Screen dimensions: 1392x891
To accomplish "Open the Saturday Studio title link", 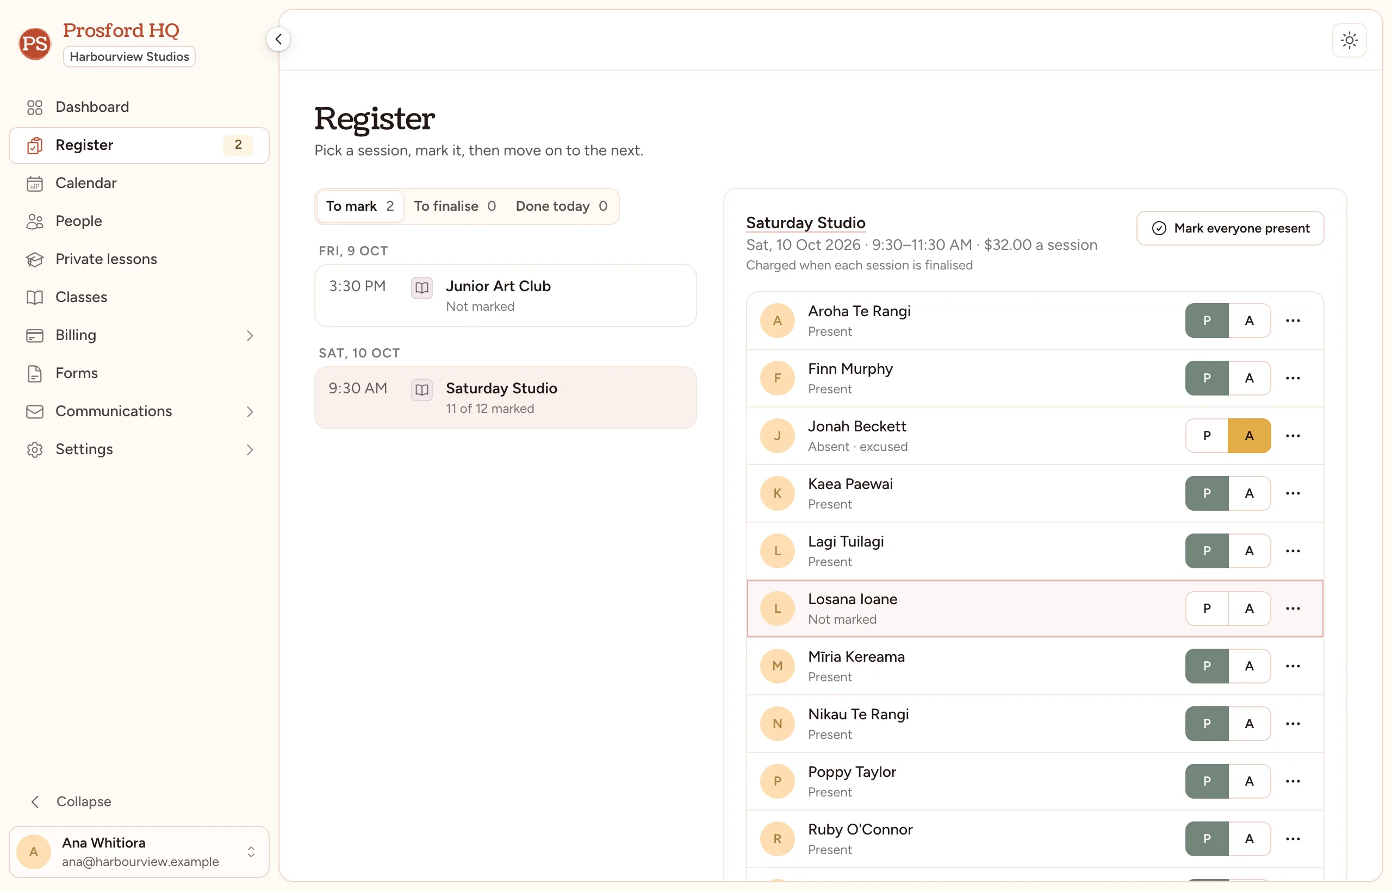I will coord(805,223).
